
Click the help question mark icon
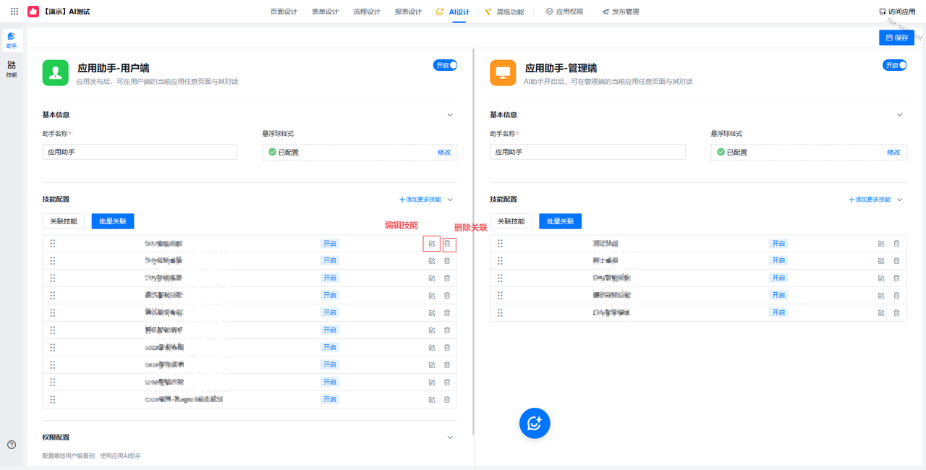pos(12,445)
